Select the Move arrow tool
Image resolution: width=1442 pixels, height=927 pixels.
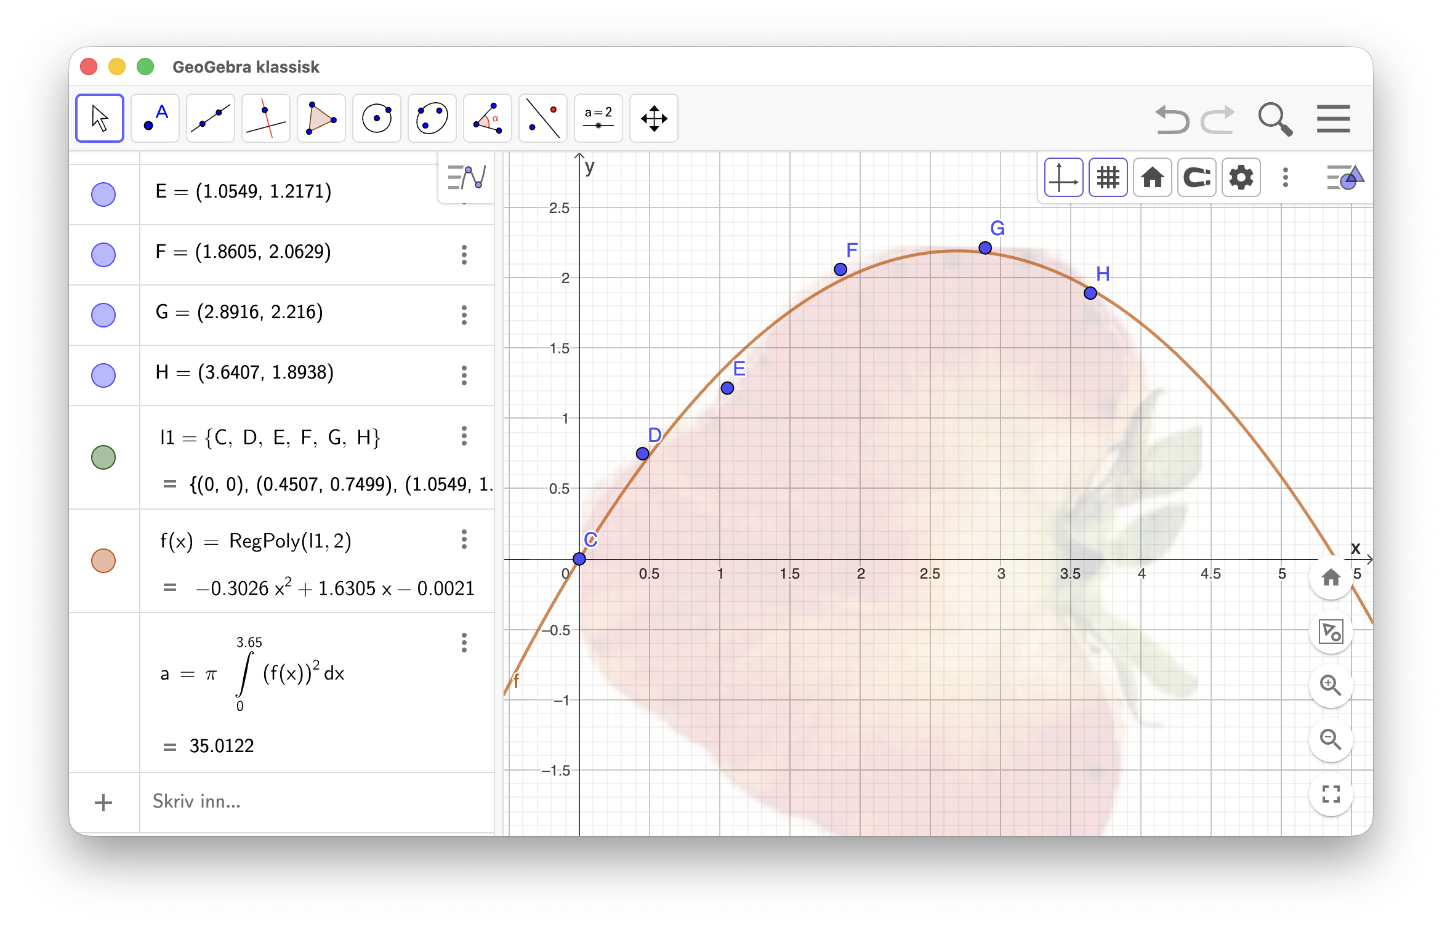[99, 118]
